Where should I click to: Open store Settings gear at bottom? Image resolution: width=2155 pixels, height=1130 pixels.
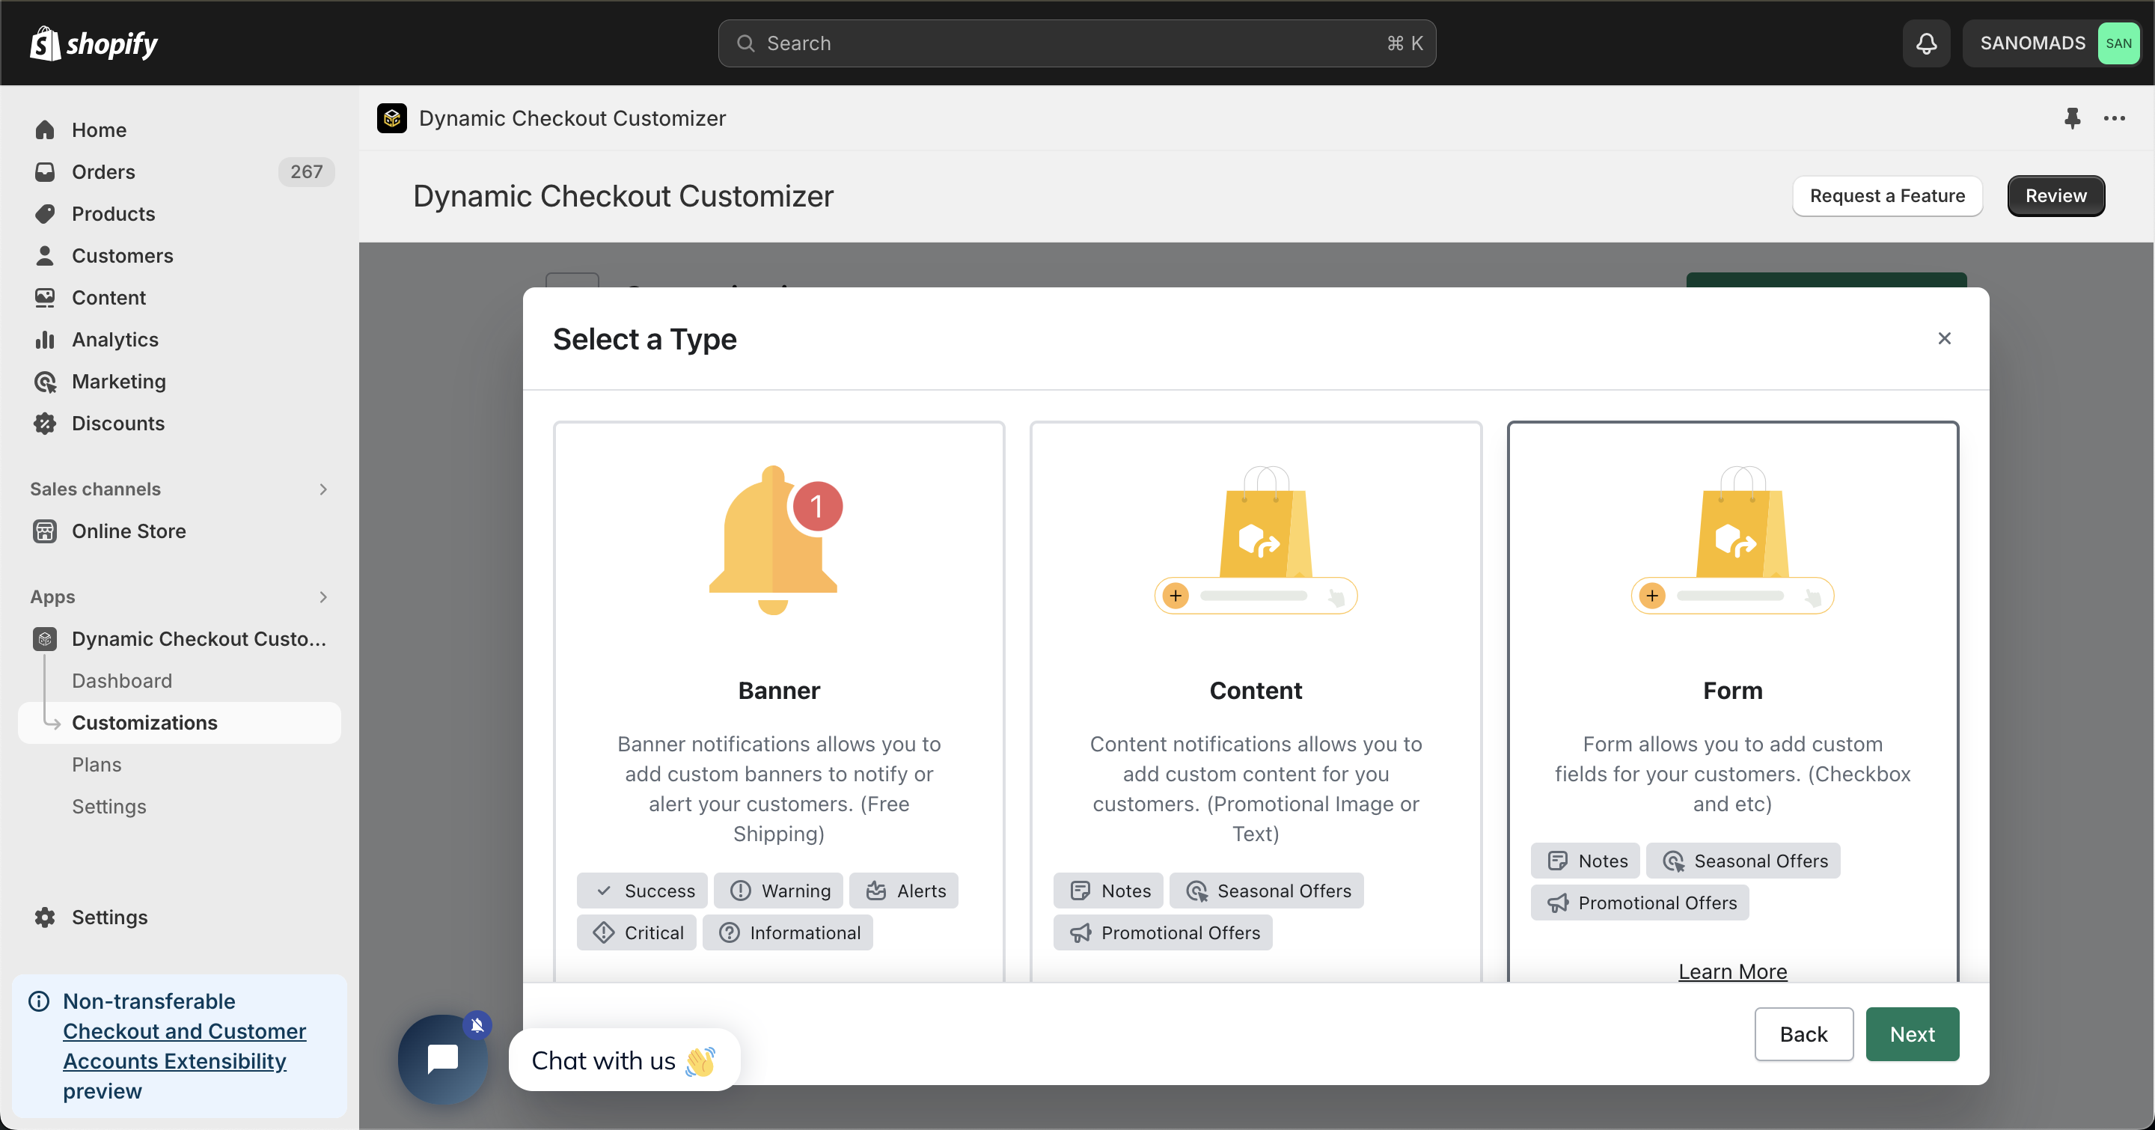click(x=45, y=917)
